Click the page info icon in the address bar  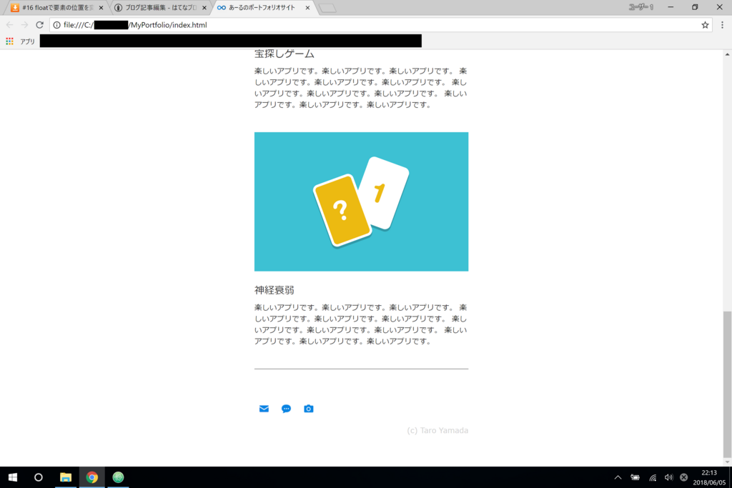(x=56, y=24)
